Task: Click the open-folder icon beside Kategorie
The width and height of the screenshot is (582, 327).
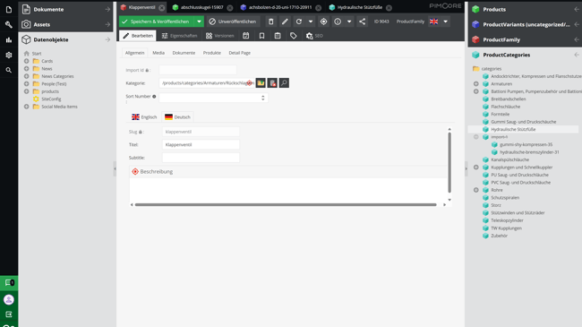Action: tap(261, 82)
